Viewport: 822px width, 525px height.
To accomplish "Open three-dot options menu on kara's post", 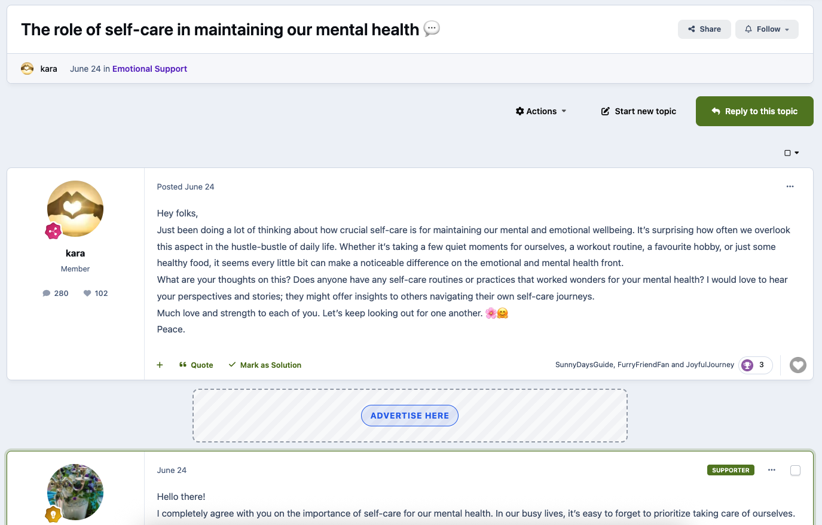I will tap(790, 187).
